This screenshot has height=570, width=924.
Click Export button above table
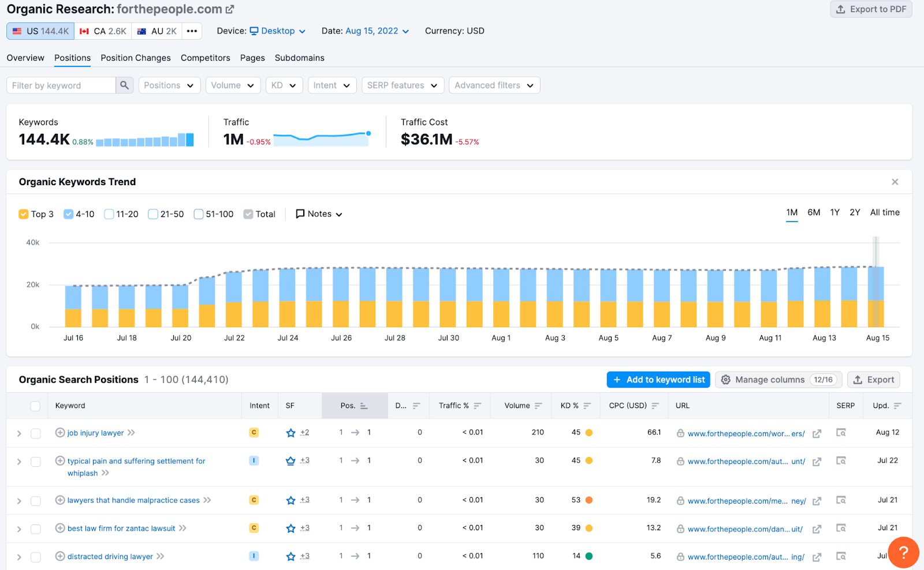click(x=873, y=380)
